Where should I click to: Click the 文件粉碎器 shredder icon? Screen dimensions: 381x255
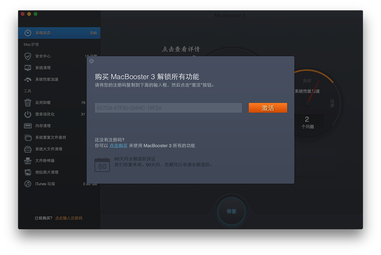click(28, 161)
